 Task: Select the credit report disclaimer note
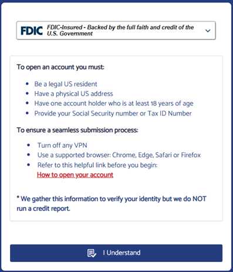click(112, 203)
